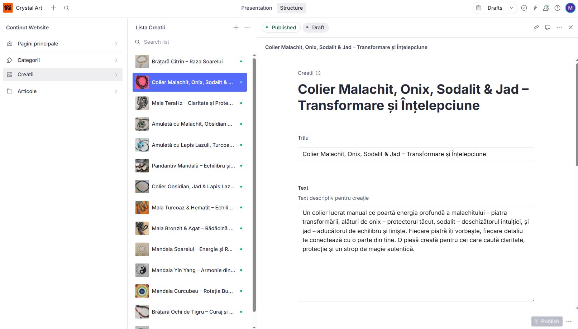Switch to the Presentation tab

pyautogui.click(x=257, y=8)
